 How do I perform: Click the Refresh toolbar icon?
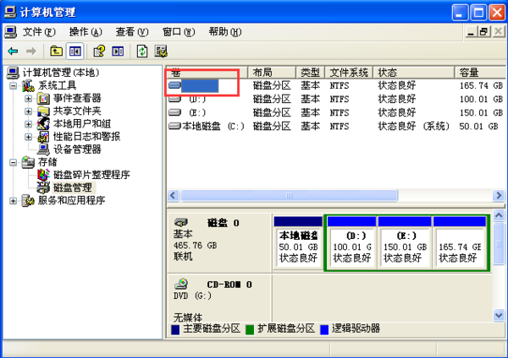click(x=142, y=51)
